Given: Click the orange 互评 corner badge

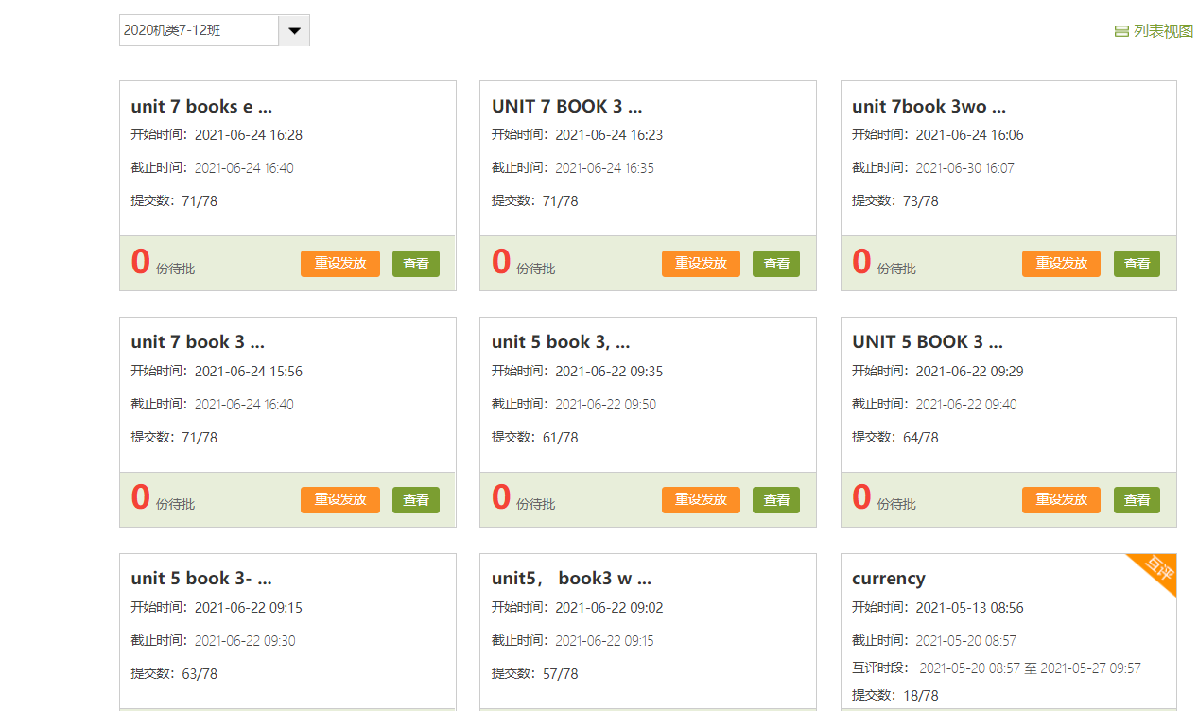Looking at the screenshot, I should tap(1158, 570).
